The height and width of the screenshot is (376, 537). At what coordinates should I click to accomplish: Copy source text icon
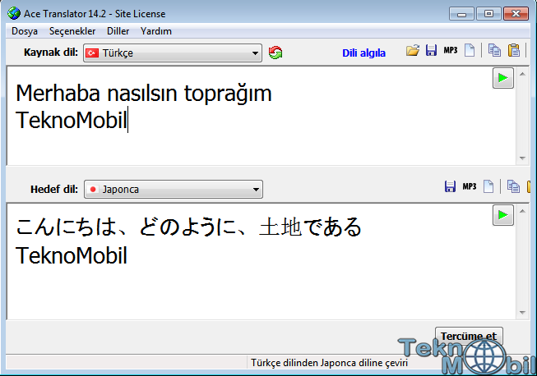point(494,50)
